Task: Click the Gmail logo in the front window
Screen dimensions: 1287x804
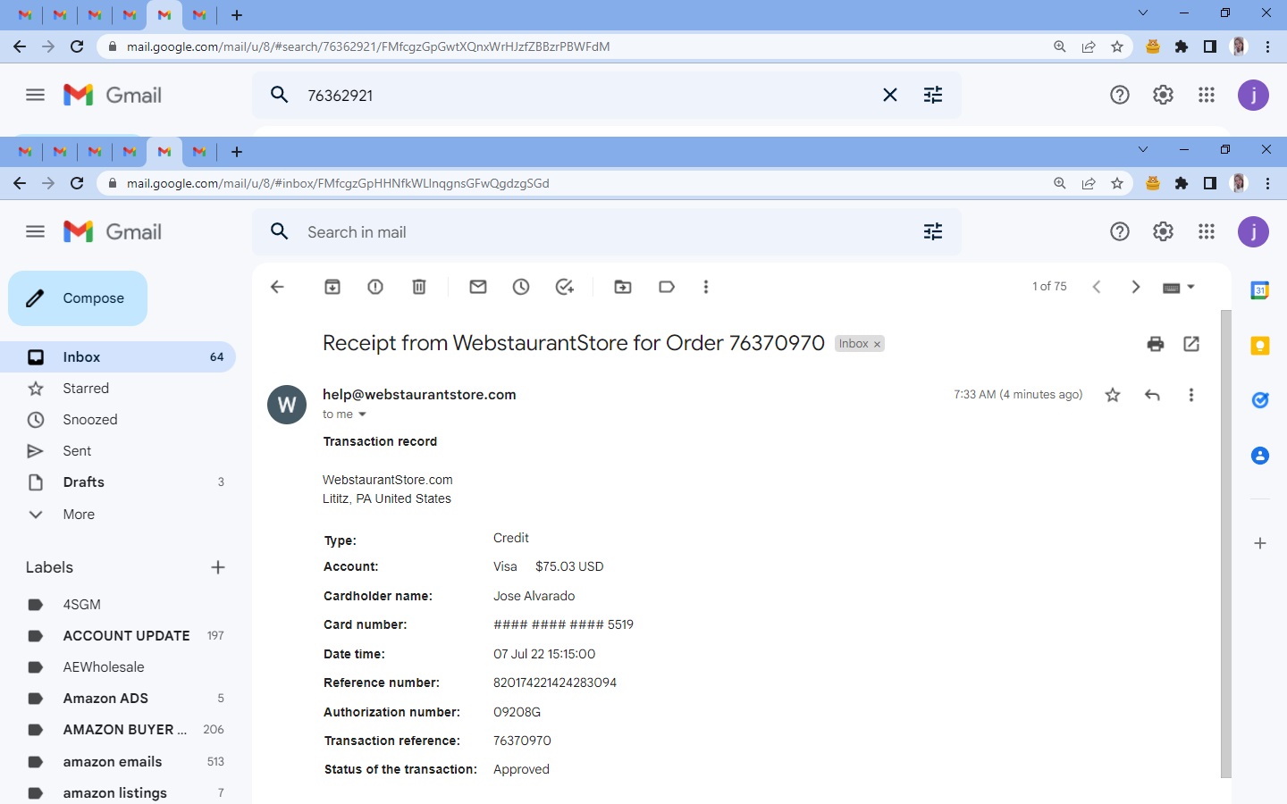Action: [x=113, y=232]
